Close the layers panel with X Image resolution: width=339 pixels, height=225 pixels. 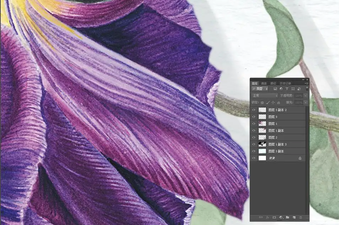click(x=307, y=79)
